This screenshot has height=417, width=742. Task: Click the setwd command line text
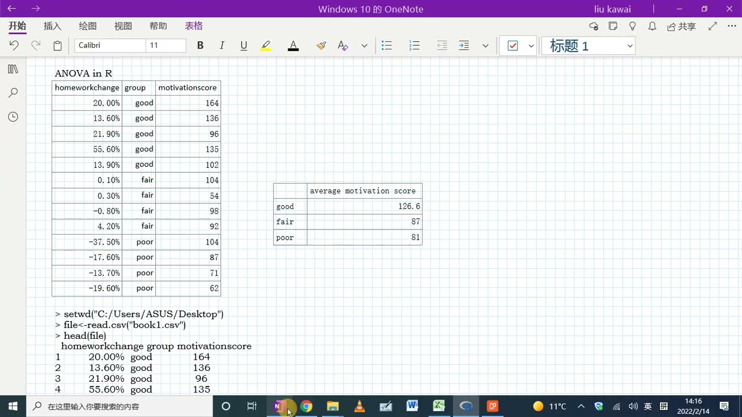139,314
